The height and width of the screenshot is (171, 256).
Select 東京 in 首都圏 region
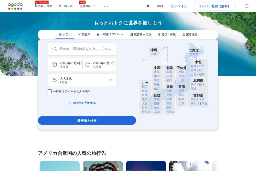pyautogui.click(x=194, y=99)
